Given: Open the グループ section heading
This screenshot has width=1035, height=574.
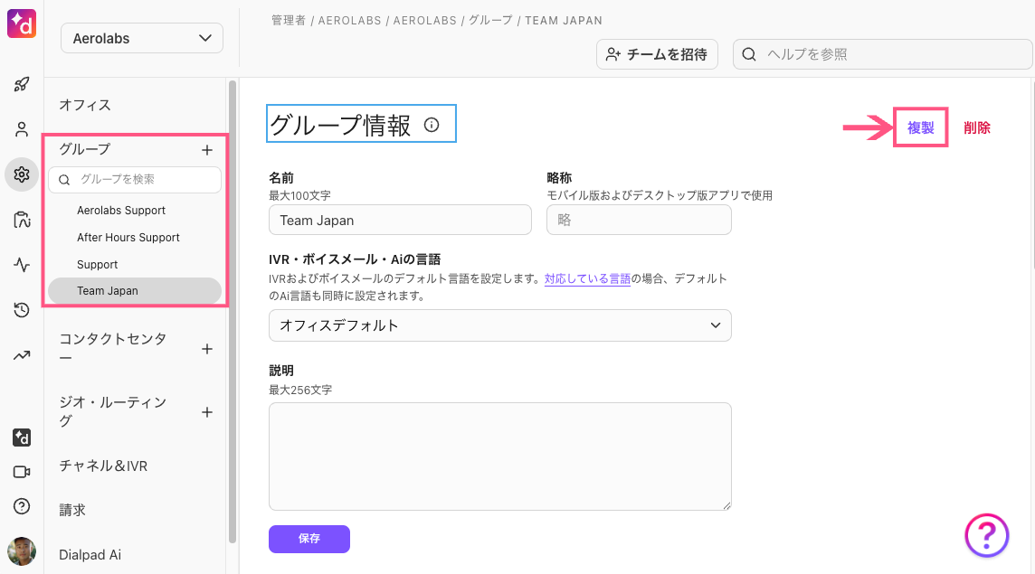Looking at the screenshot, I should [x=85, y=149].
